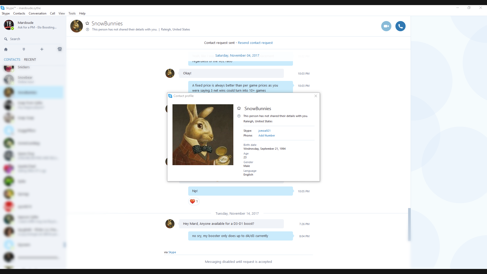Viewport: 487px width, 274px height.
Task: Open the Call menu
Action: [53, 13]
